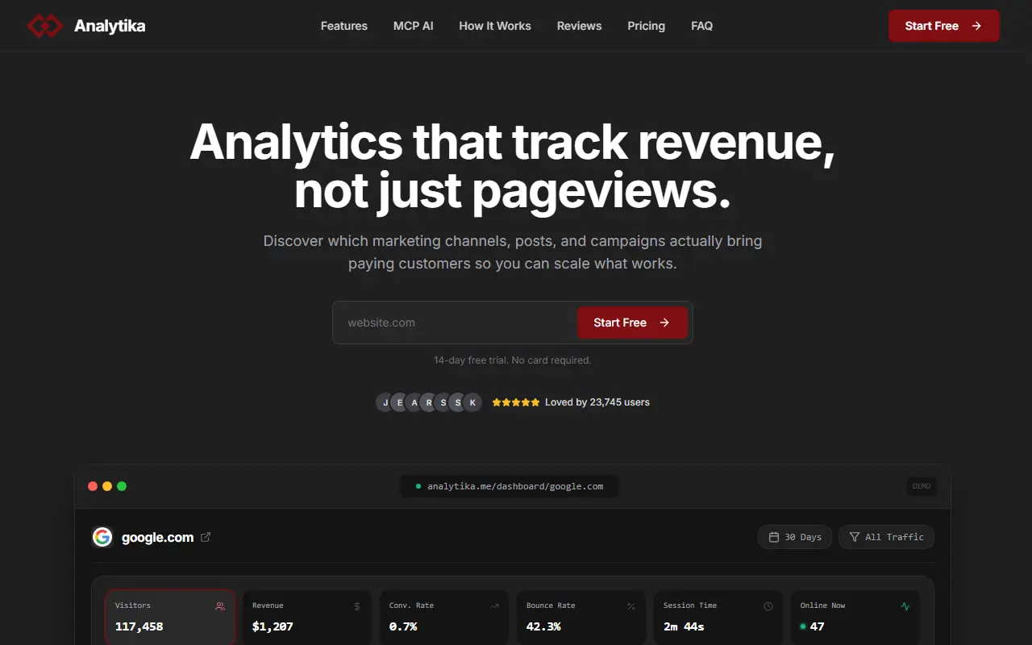Click the user avatar labeled R
Image resolution: width=1032 pixels, height=645 pixels.
429,402
